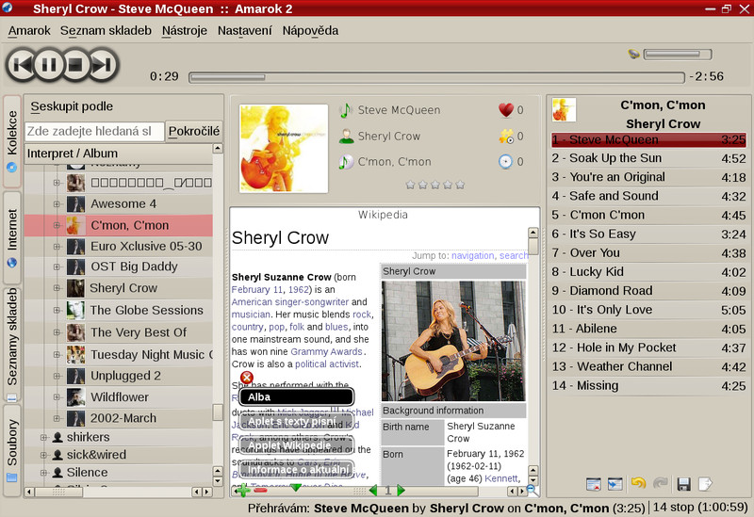This screenshot has height=517, width=754.
Task: Open the Seskupit podle grouping menu
Action: pyautogui.click(x=72, y=106)
